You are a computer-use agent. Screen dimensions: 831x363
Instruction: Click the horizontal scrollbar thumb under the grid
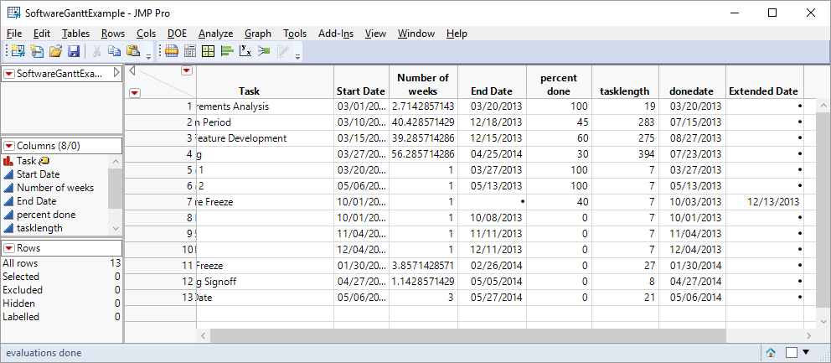[468, 336]
